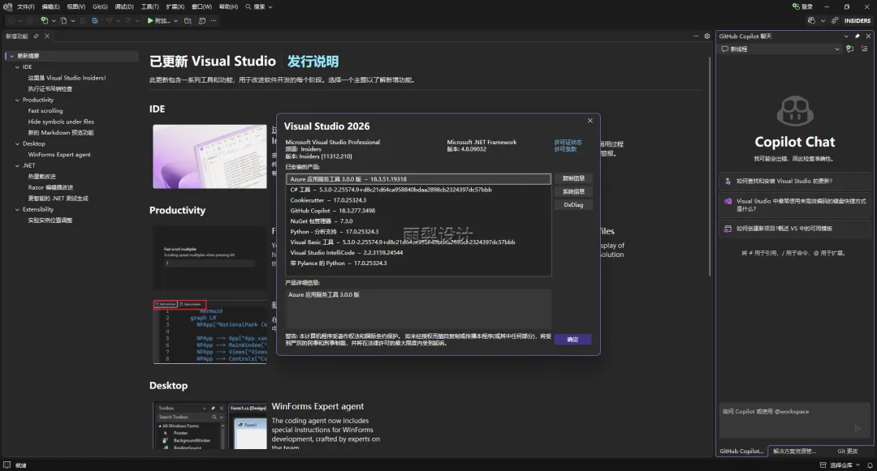
Task: Switch to the 解决方案资源管理器 tab
Action: coord(794,451)
